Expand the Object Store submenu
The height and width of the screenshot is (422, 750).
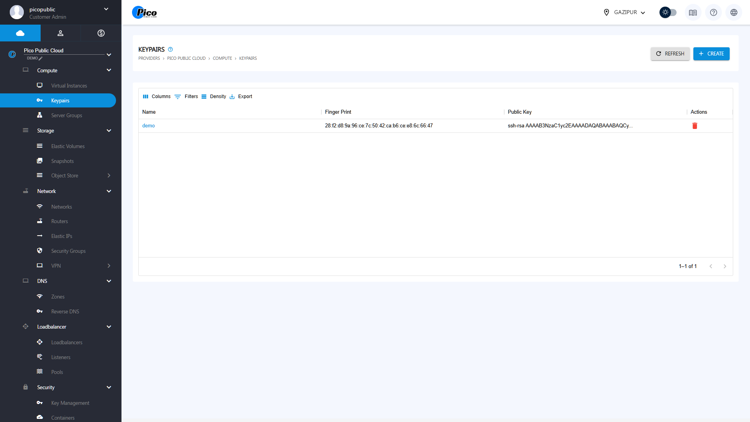109,176
